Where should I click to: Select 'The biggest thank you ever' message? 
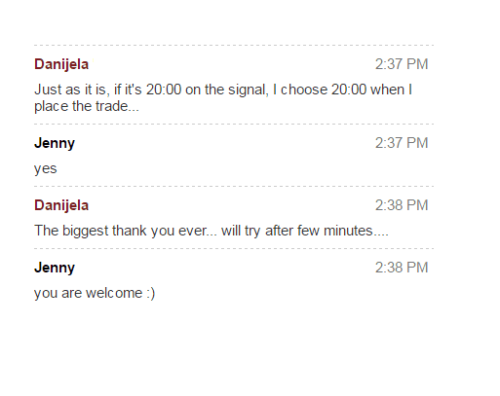(212, 231)
